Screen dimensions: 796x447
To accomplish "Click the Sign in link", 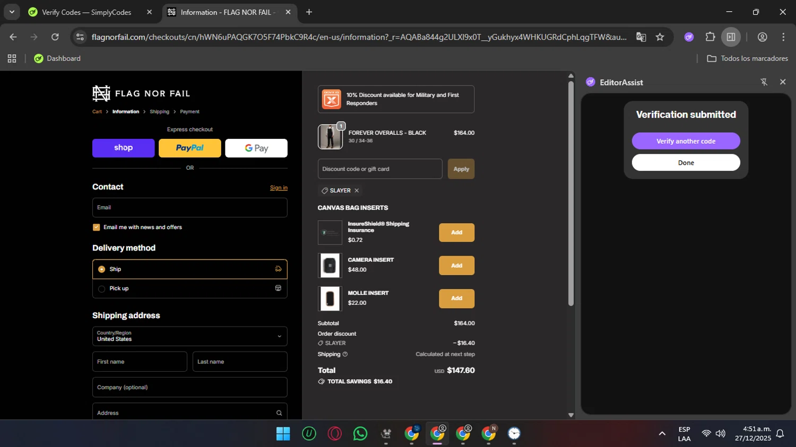I will tap(279, 188).
